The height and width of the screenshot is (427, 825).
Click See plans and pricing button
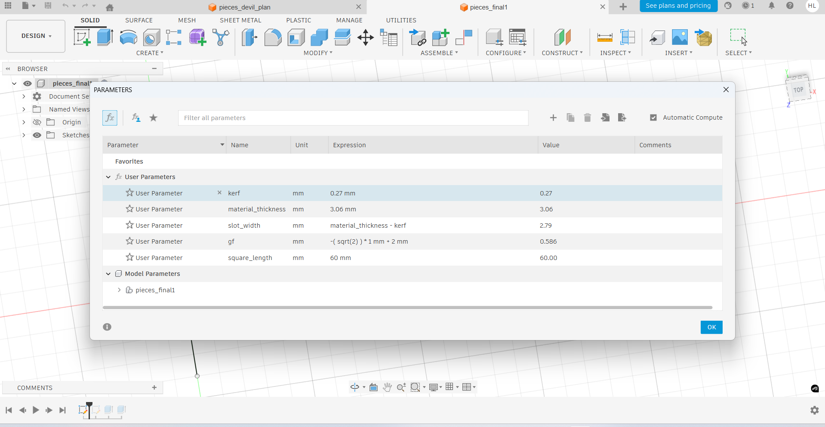coord(678,6)
